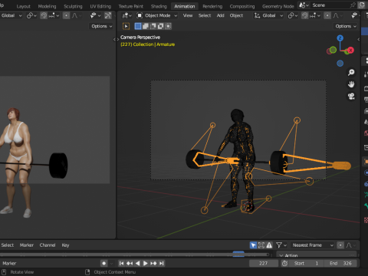The width and height of the screenshot is (368, 276).
Task: Open Options dropdown in left viewport
Action: click(101, 26)
